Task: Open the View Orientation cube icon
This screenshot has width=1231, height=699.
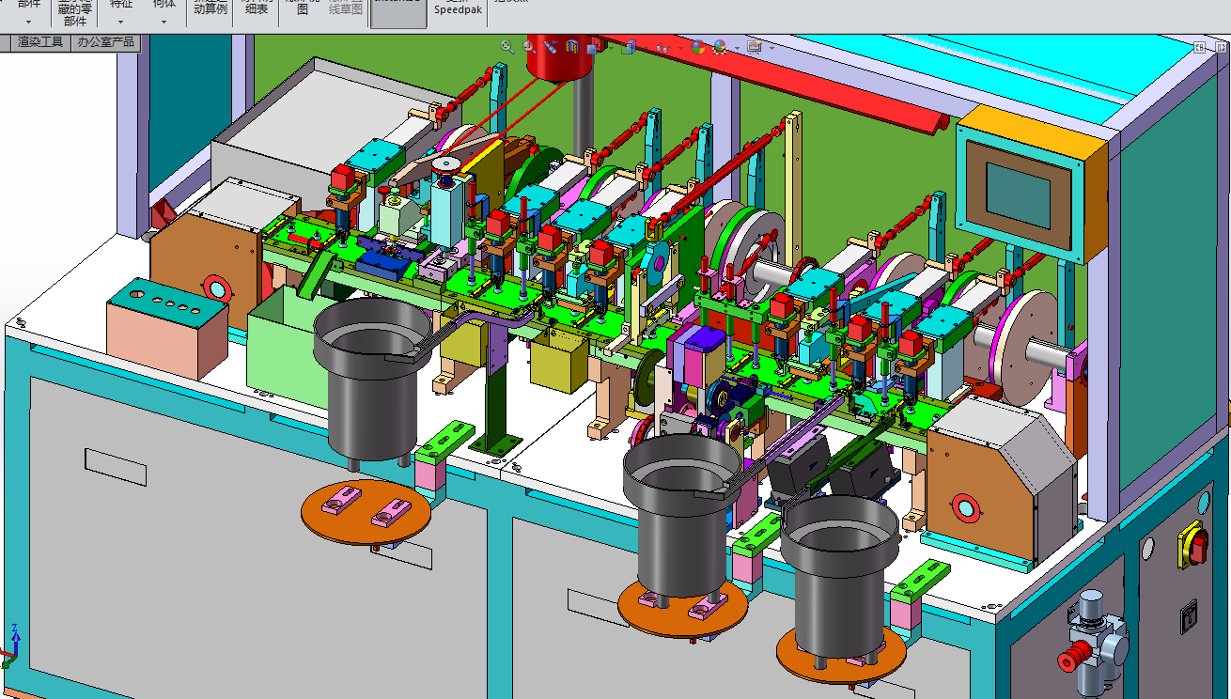Action: click(x=595, y=46)
